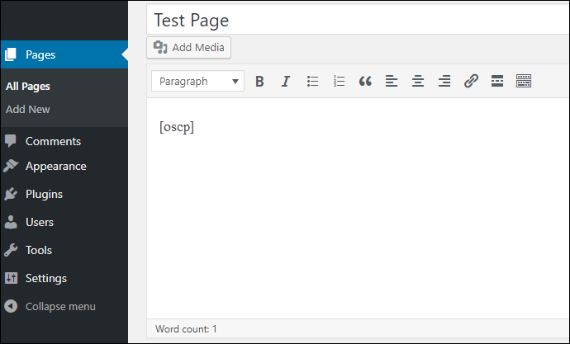
Task: Toggle bold formatting in editor toolbar
Action: click(259, 82)
